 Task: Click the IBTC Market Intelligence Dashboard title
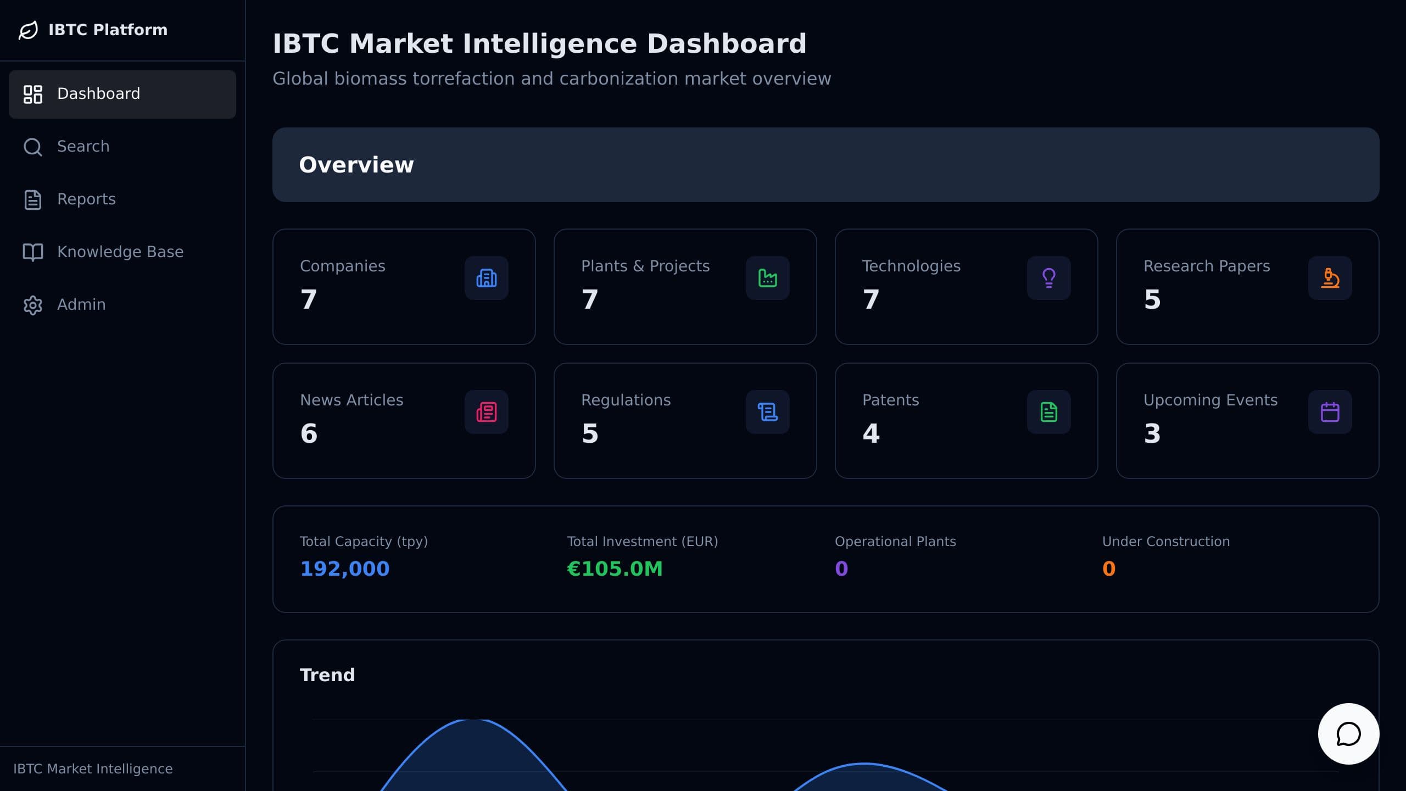point(539,43)
